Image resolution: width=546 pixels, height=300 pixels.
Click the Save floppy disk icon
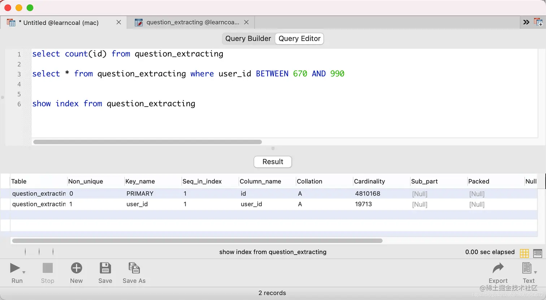pos(105,268)
